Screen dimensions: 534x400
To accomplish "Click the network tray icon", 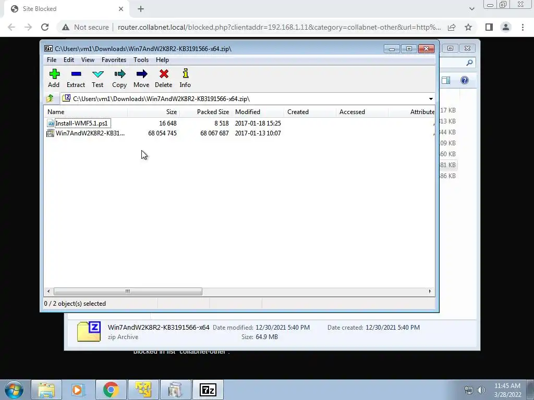I will [469, 390].
